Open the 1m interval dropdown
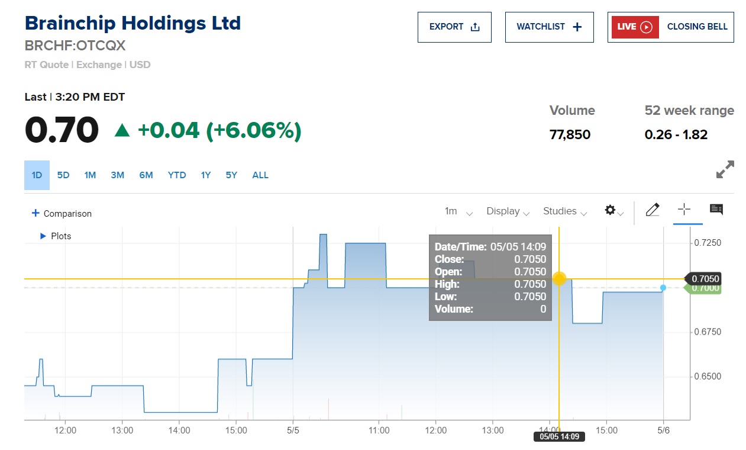Screen dimensions: 746x450 (x=458, y=211)
